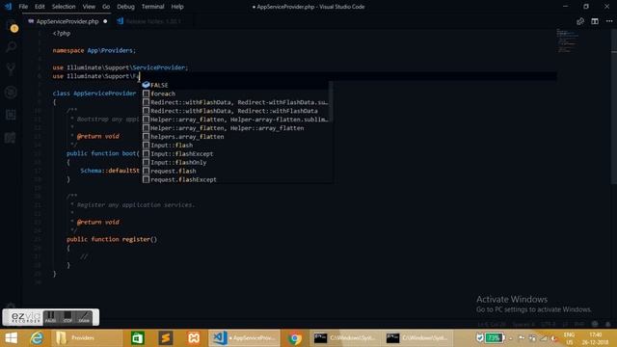Image resolution: width=617 pixels, height=347 pixels.
Task: Open the Help menu
Action: [x=177, y=7]
